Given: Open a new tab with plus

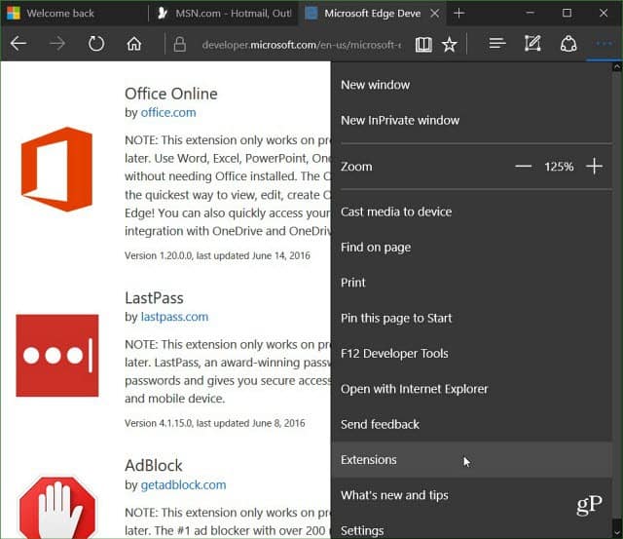Looking at the screenshot, I should (x=458, y=13).
